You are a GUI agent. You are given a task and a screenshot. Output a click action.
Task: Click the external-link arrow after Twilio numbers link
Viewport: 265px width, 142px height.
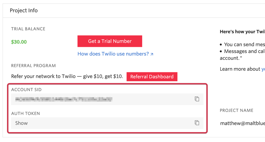click(x=152, y=54)
